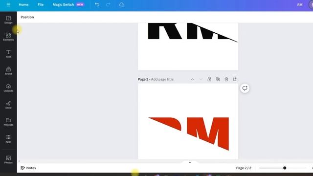Open the Projects folder panel

point(8,122)
